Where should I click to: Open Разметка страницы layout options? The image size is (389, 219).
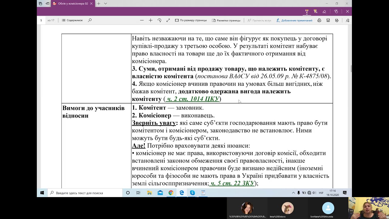click(226, 20)
